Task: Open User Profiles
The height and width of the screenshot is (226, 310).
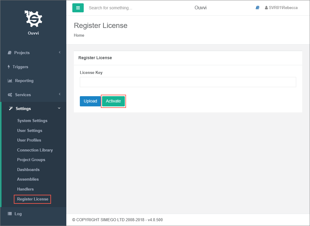Action: pyautogui.click(x=29, y=140)
